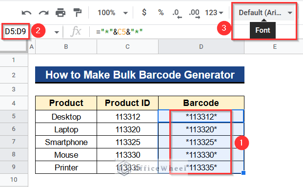Select the 'Smartphone' cell

(x=66, y=142)
